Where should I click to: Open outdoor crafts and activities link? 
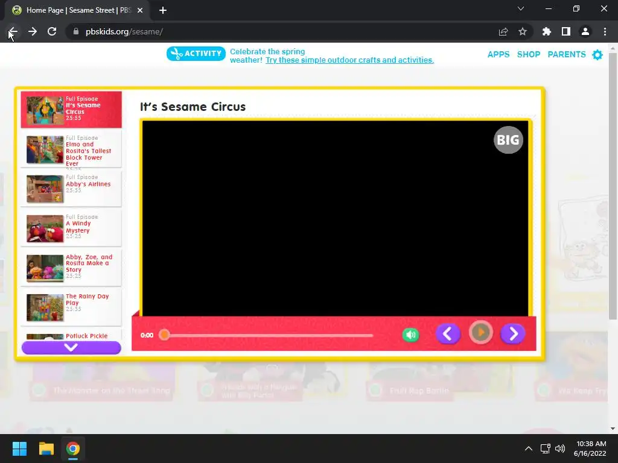click(x=349, y=60)
